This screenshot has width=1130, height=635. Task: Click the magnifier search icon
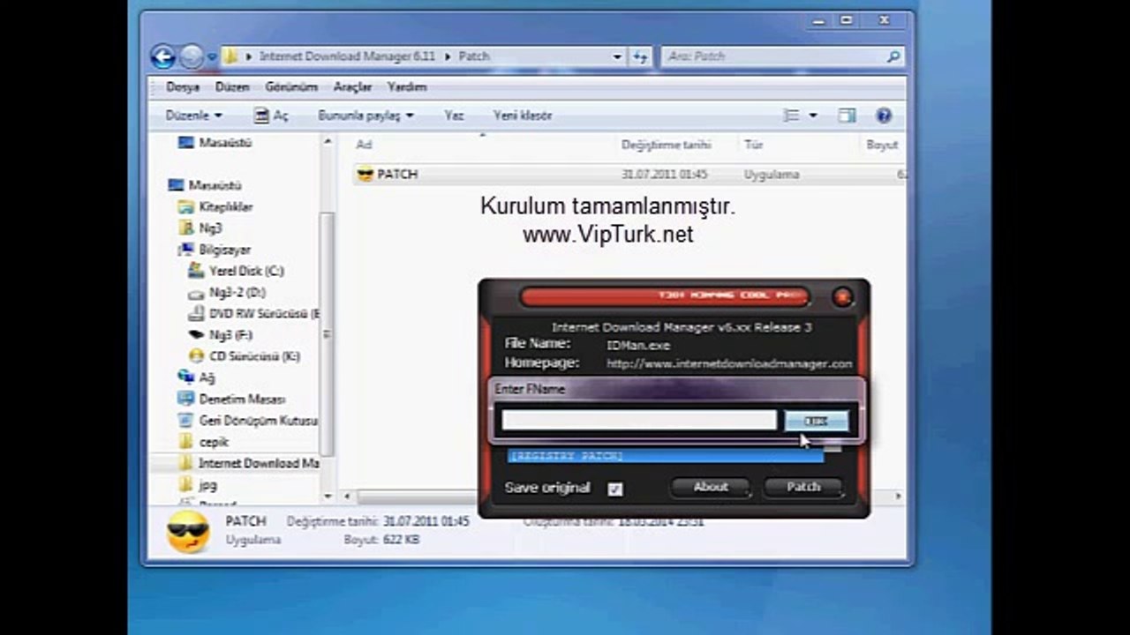click(893, 56)
